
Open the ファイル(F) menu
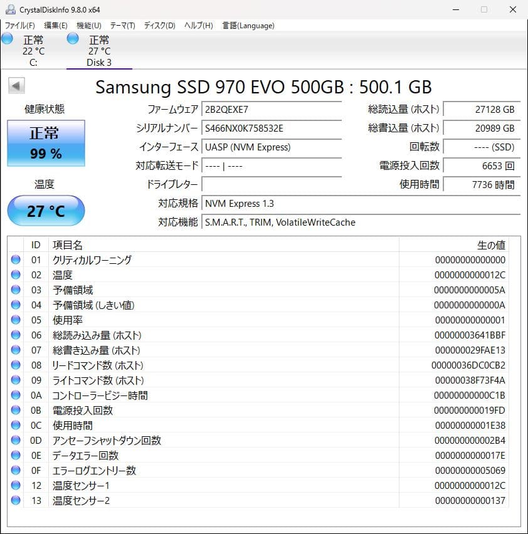[x=20, y=26]
